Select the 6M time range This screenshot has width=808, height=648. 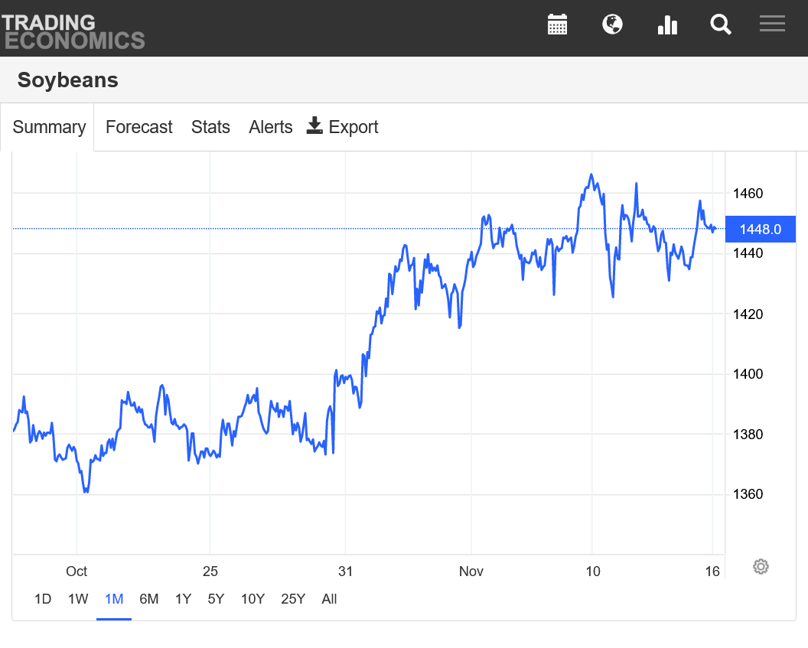149,599
